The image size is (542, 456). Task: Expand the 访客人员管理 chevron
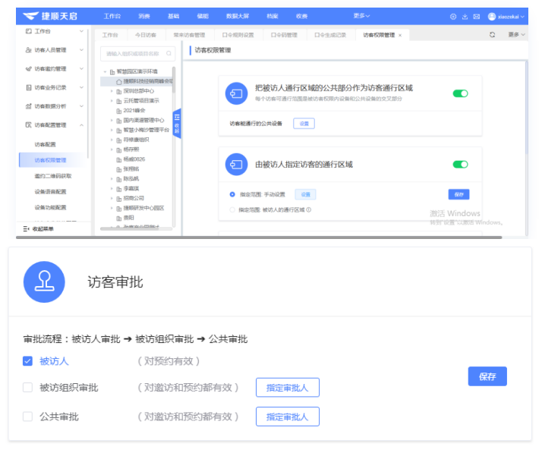[x=81, y=50]
